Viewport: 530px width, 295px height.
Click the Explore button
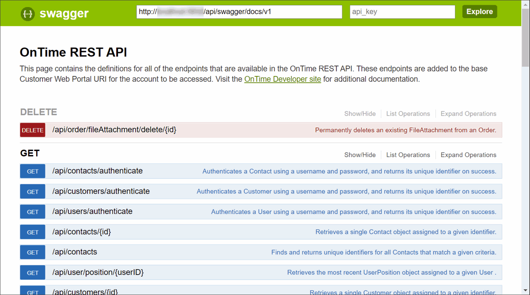click(x=480, y=11)
